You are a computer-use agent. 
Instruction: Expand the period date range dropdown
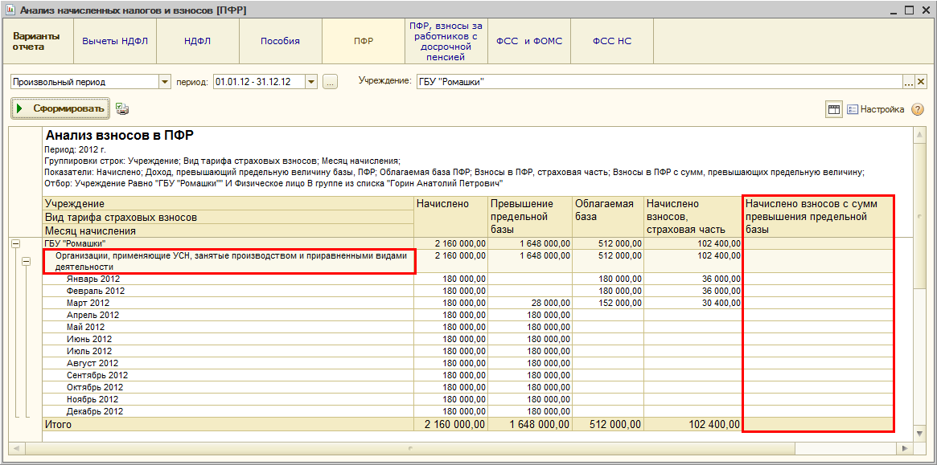312,82
